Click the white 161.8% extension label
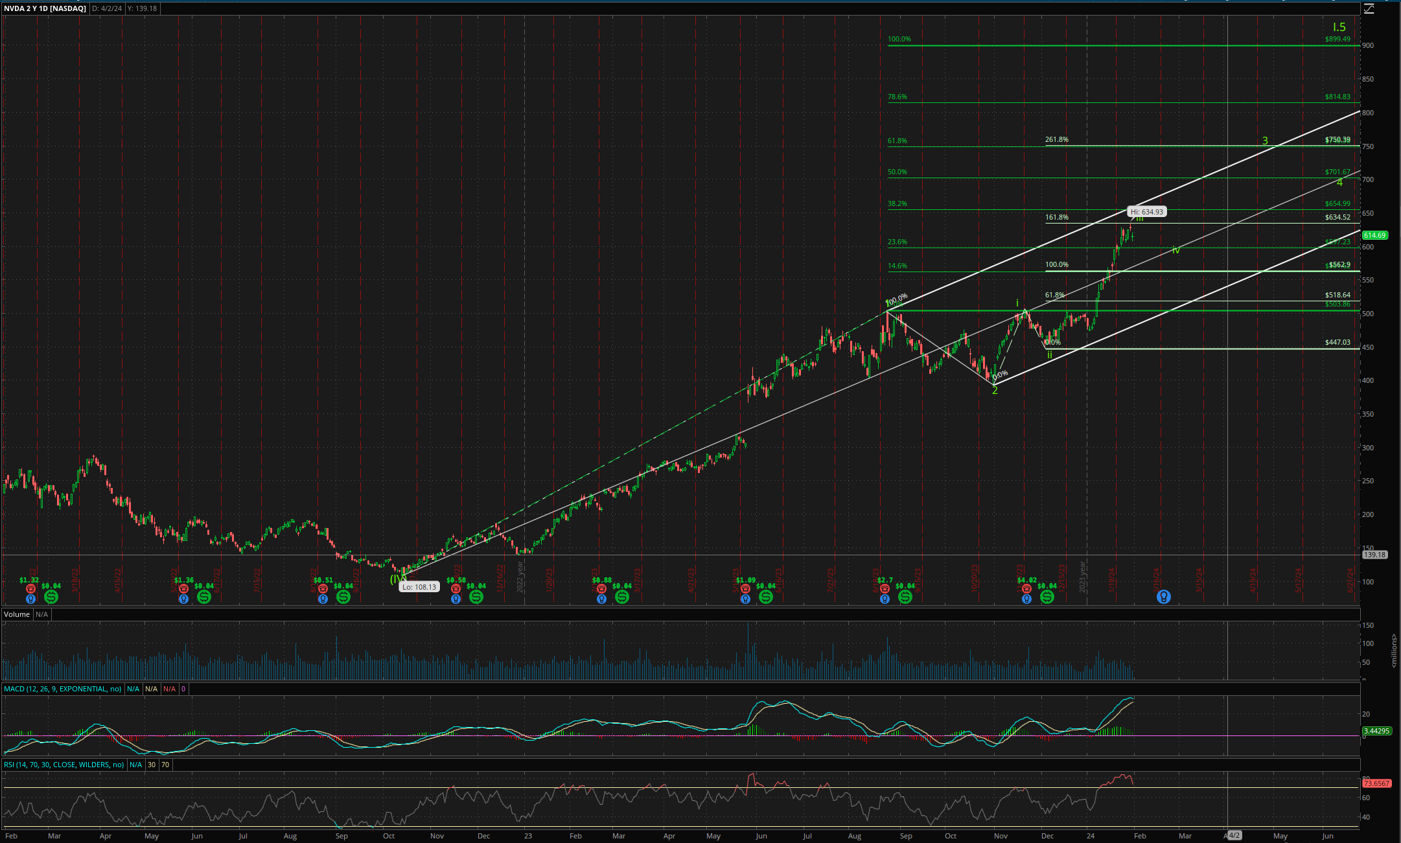 1057,217
